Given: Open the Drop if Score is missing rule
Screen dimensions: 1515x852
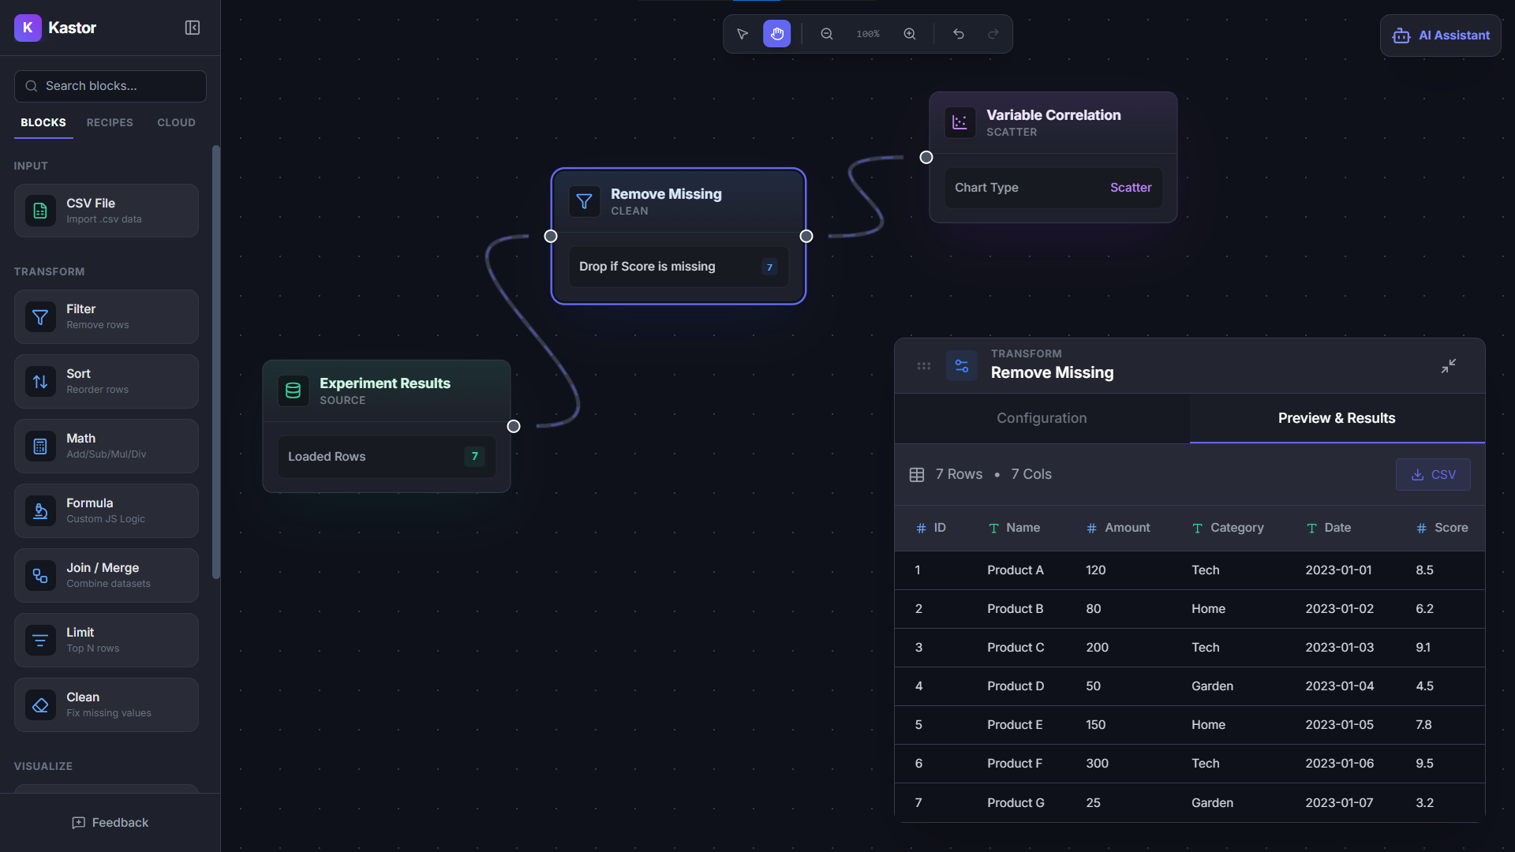Looking at the screenshot, I should 677,267.
